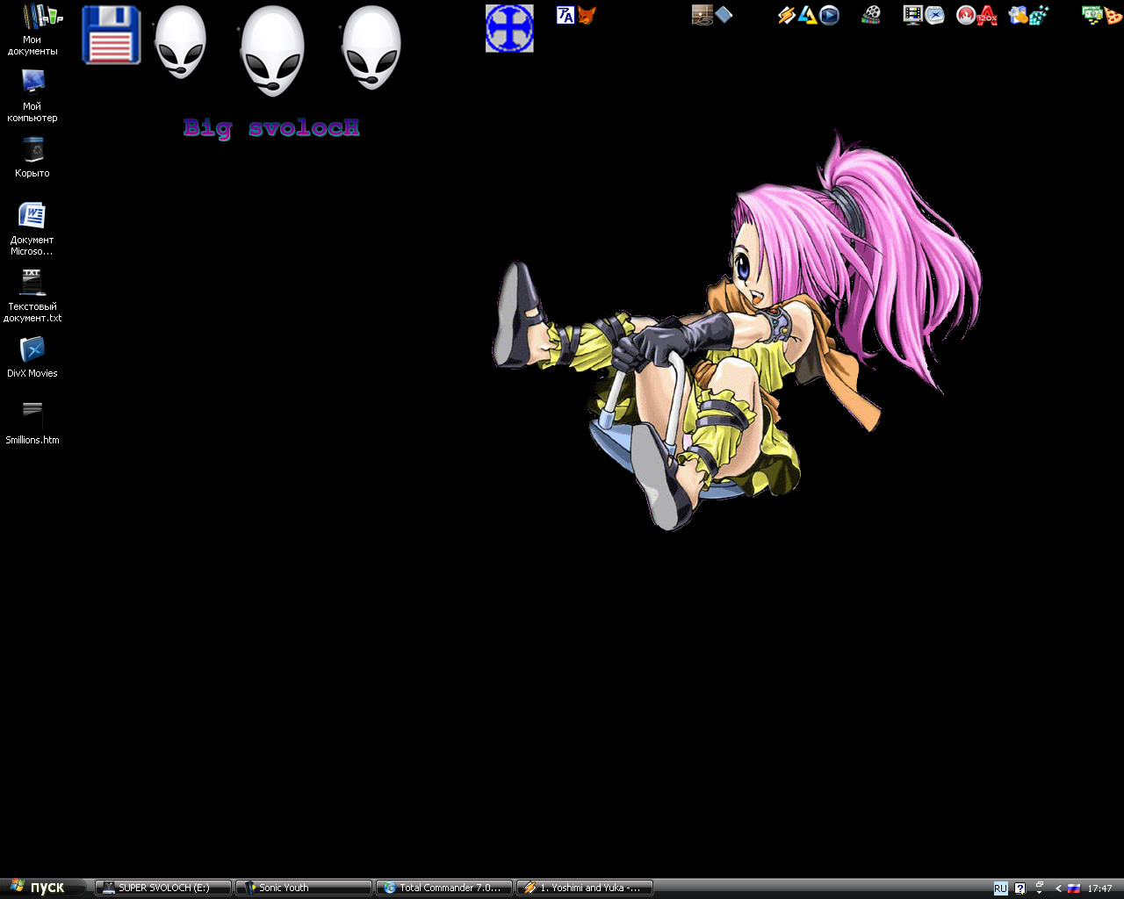The width and height of the screenshot is (1124, 899).
Task: Launch Alcohol 120% icon
Action: [987, 15]
